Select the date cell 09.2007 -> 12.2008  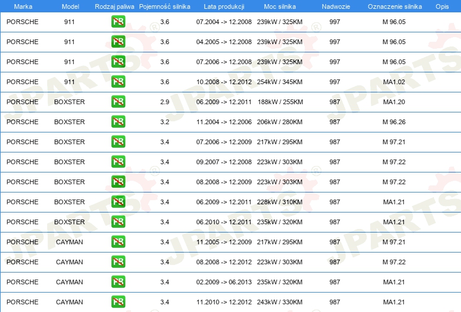[x=224, y=162]
